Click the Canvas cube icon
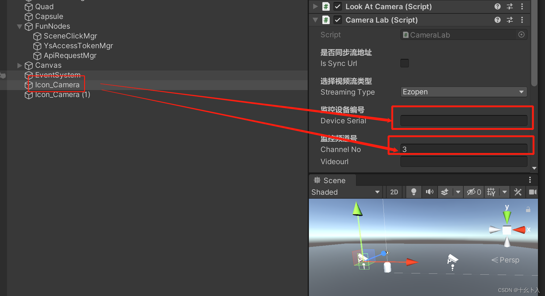 pos(29,66)
